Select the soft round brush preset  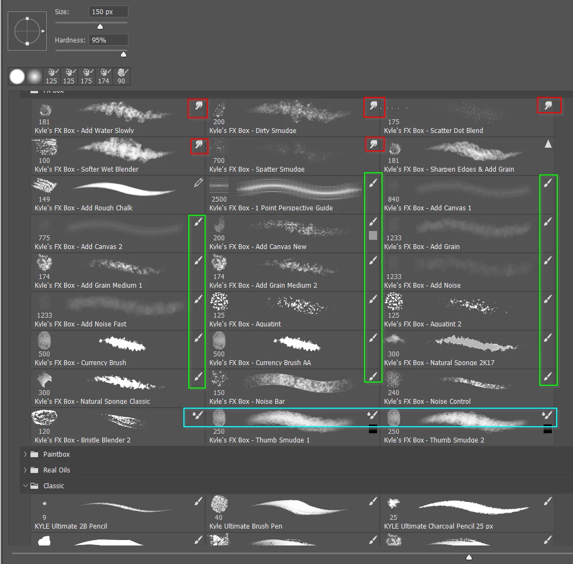[x=34, y=76]
